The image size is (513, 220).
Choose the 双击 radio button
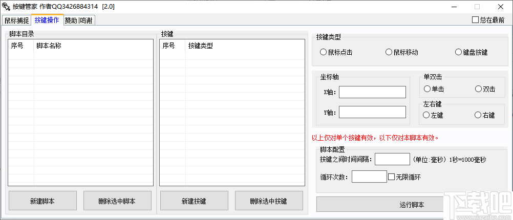pyautogui.click(x=485, y=89)
